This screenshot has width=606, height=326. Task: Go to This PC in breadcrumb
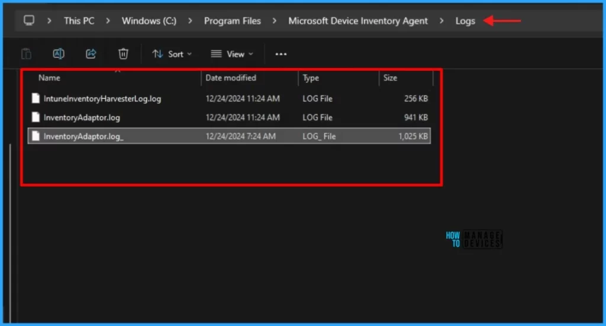pyautogui.click(x=79, y=21)
